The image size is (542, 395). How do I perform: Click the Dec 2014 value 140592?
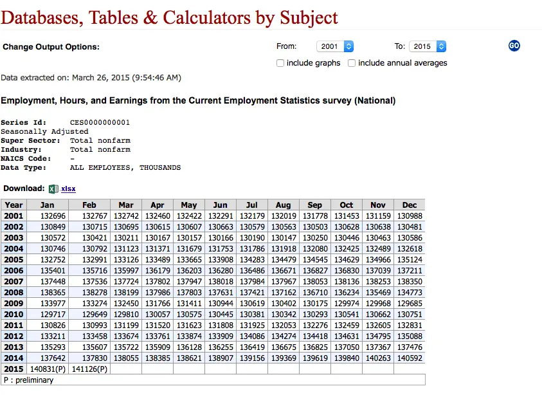410,358
